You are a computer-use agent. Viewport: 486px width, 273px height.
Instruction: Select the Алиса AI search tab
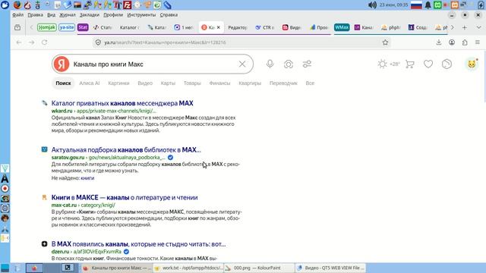pyautogui.click(x=90, y=83)
